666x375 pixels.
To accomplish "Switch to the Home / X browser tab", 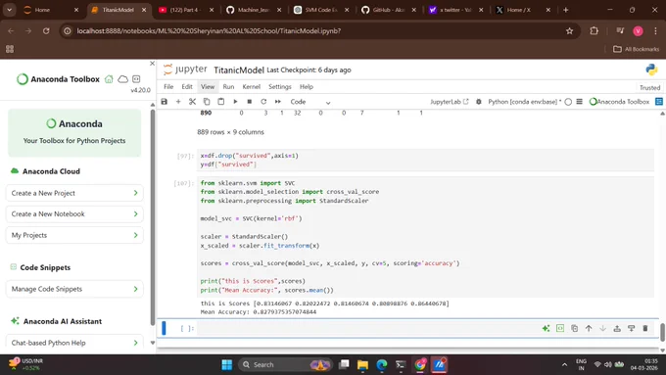I will [x=522, y=10].
